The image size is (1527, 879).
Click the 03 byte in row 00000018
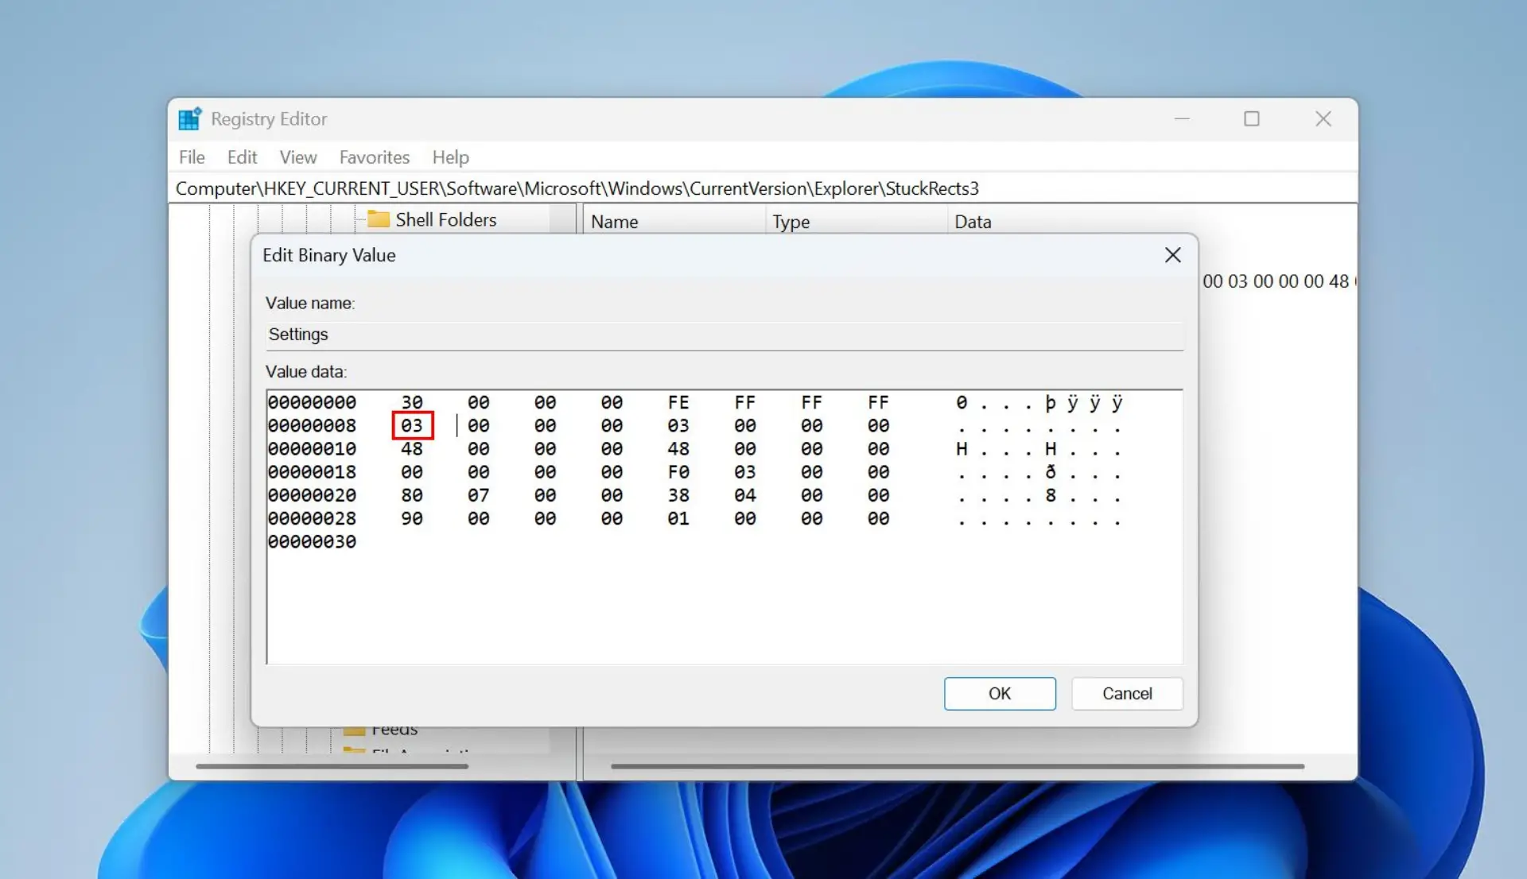coord(745,472)
